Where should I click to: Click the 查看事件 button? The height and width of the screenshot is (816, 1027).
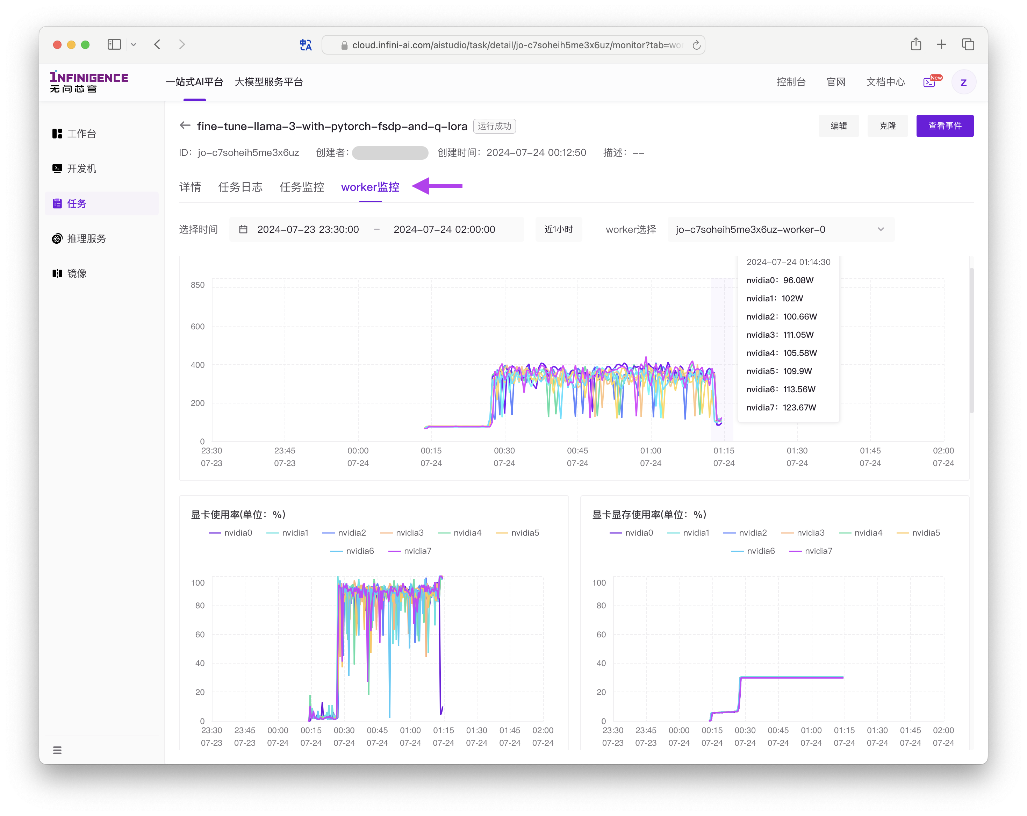pyautogui.click(x=945, y=126)
